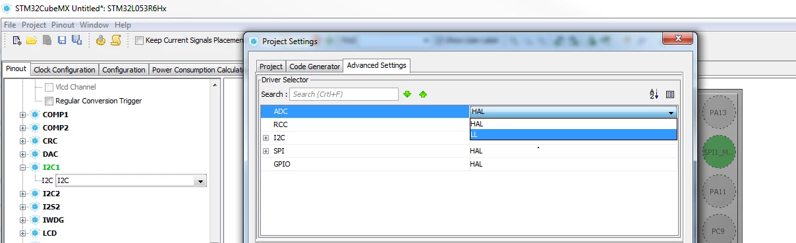Viewport: 796px width, 243px height.
Task: Click the green down-arrow search next icon
Action: coord(407,94)
